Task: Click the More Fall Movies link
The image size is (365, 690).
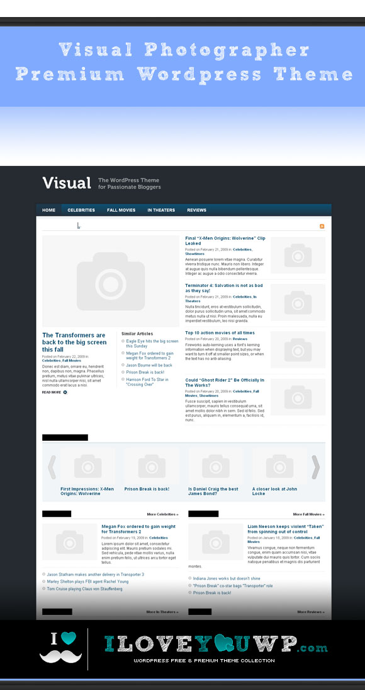Action: 309,515
